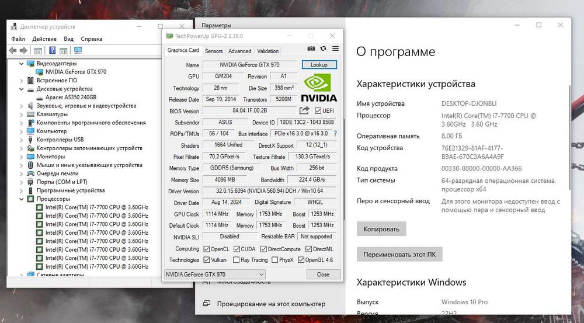Image resolution: width=584 pixels, height=323 pixels.
Task: Click the GPU-Z title bar app icon
Action: 169,36
